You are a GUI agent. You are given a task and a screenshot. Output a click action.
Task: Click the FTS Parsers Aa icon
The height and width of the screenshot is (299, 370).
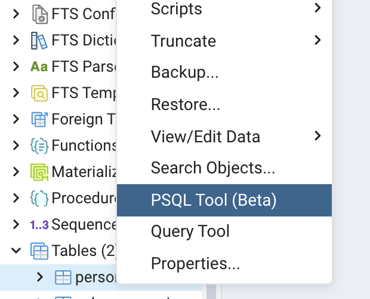coord(39,67)
